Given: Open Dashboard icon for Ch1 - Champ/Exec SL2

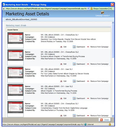Looking at the screenshot, I should (74, 64).
